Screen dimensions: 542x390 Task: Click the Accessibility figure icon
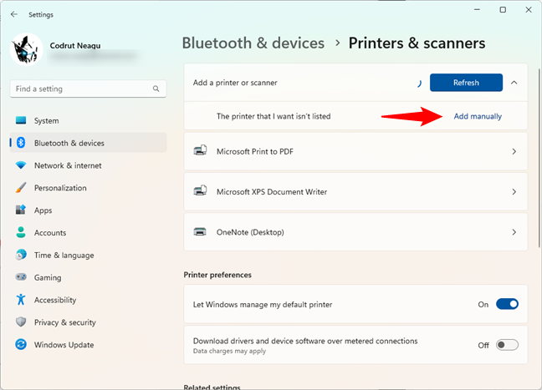coord(21,299)
